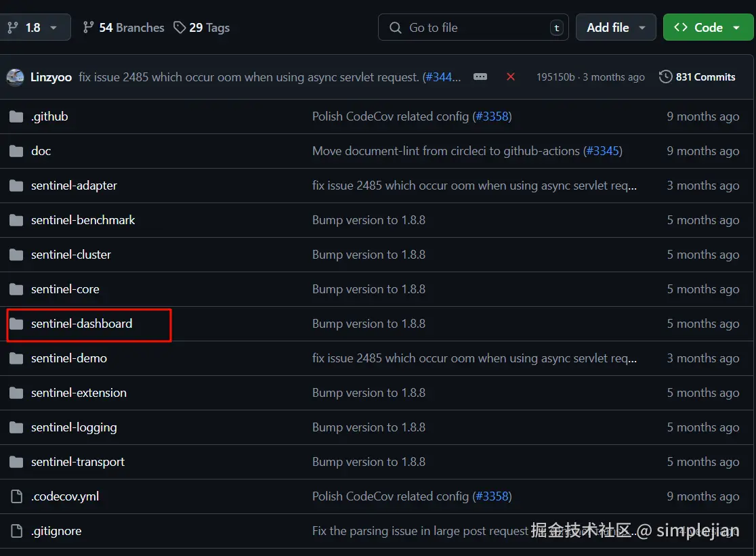The width and height of the screenshot is (756, 556).
Task: Open commit hash 195150b
Action: 555,77
